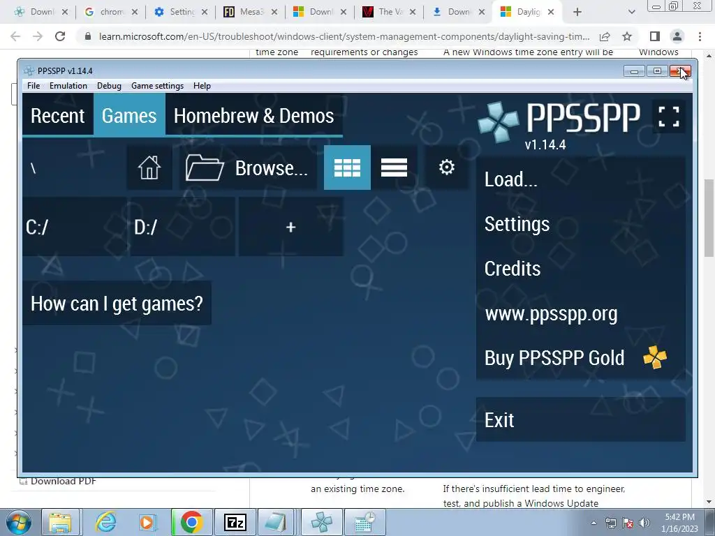Image resolution: width=715 pixels, height=536 pixels.
Task: Switch to list view layout
Action: point(394,167)
